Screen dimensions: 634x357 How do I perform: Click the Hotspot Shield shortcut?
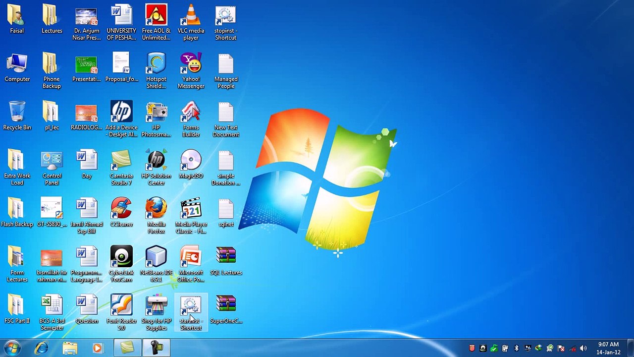pyautogui.click(x=156, y=71)
